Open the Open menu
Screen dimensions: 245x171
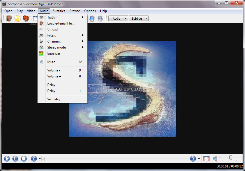(x=8, y=11)
